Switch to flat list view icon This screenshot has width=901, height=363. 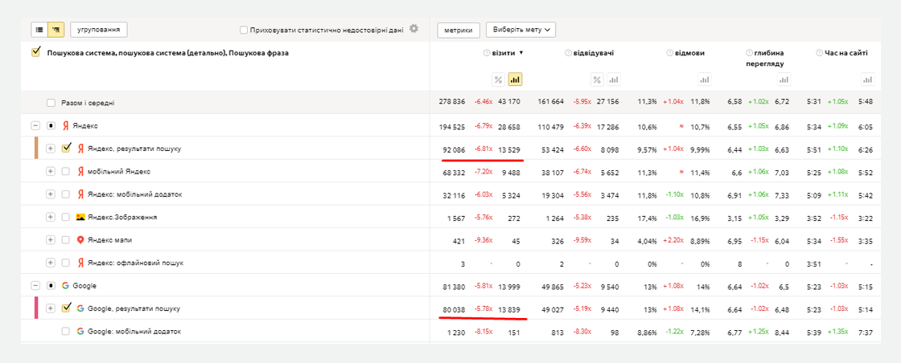click(39, 29)
